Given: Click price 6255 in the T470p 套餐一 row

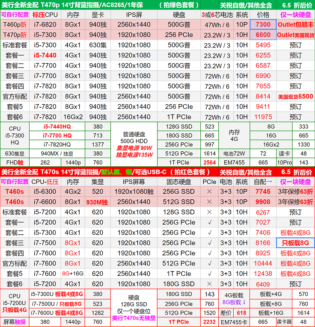Looking at the screenshot, I should (263, 55).
